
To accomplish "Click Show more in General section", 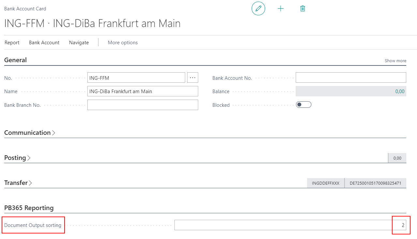I will (395, 61).
